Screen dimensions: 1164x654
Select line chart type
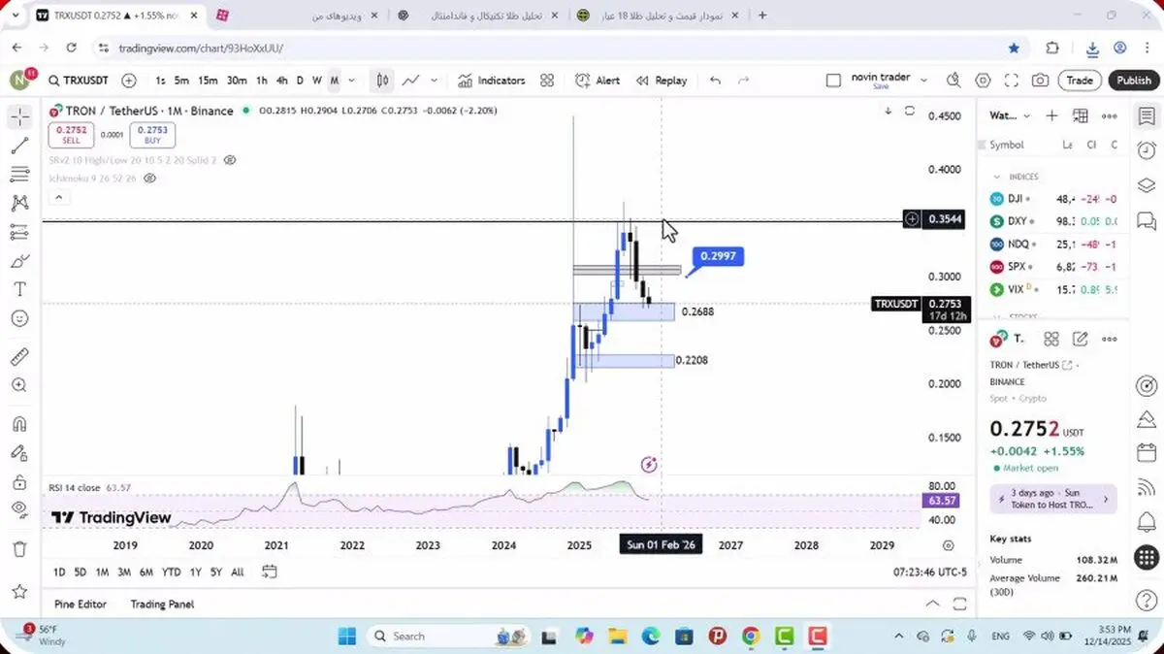[x=411, y=81]
